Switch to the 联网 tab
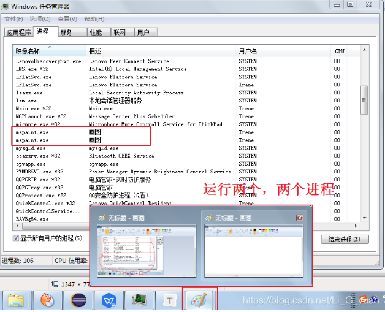385x312 pixels. point(123,32)
